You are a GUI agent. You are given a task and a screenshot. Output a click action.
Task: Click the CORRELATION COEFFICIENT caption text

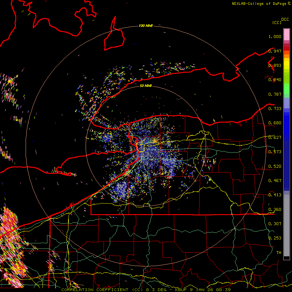[x=95, y=290]
